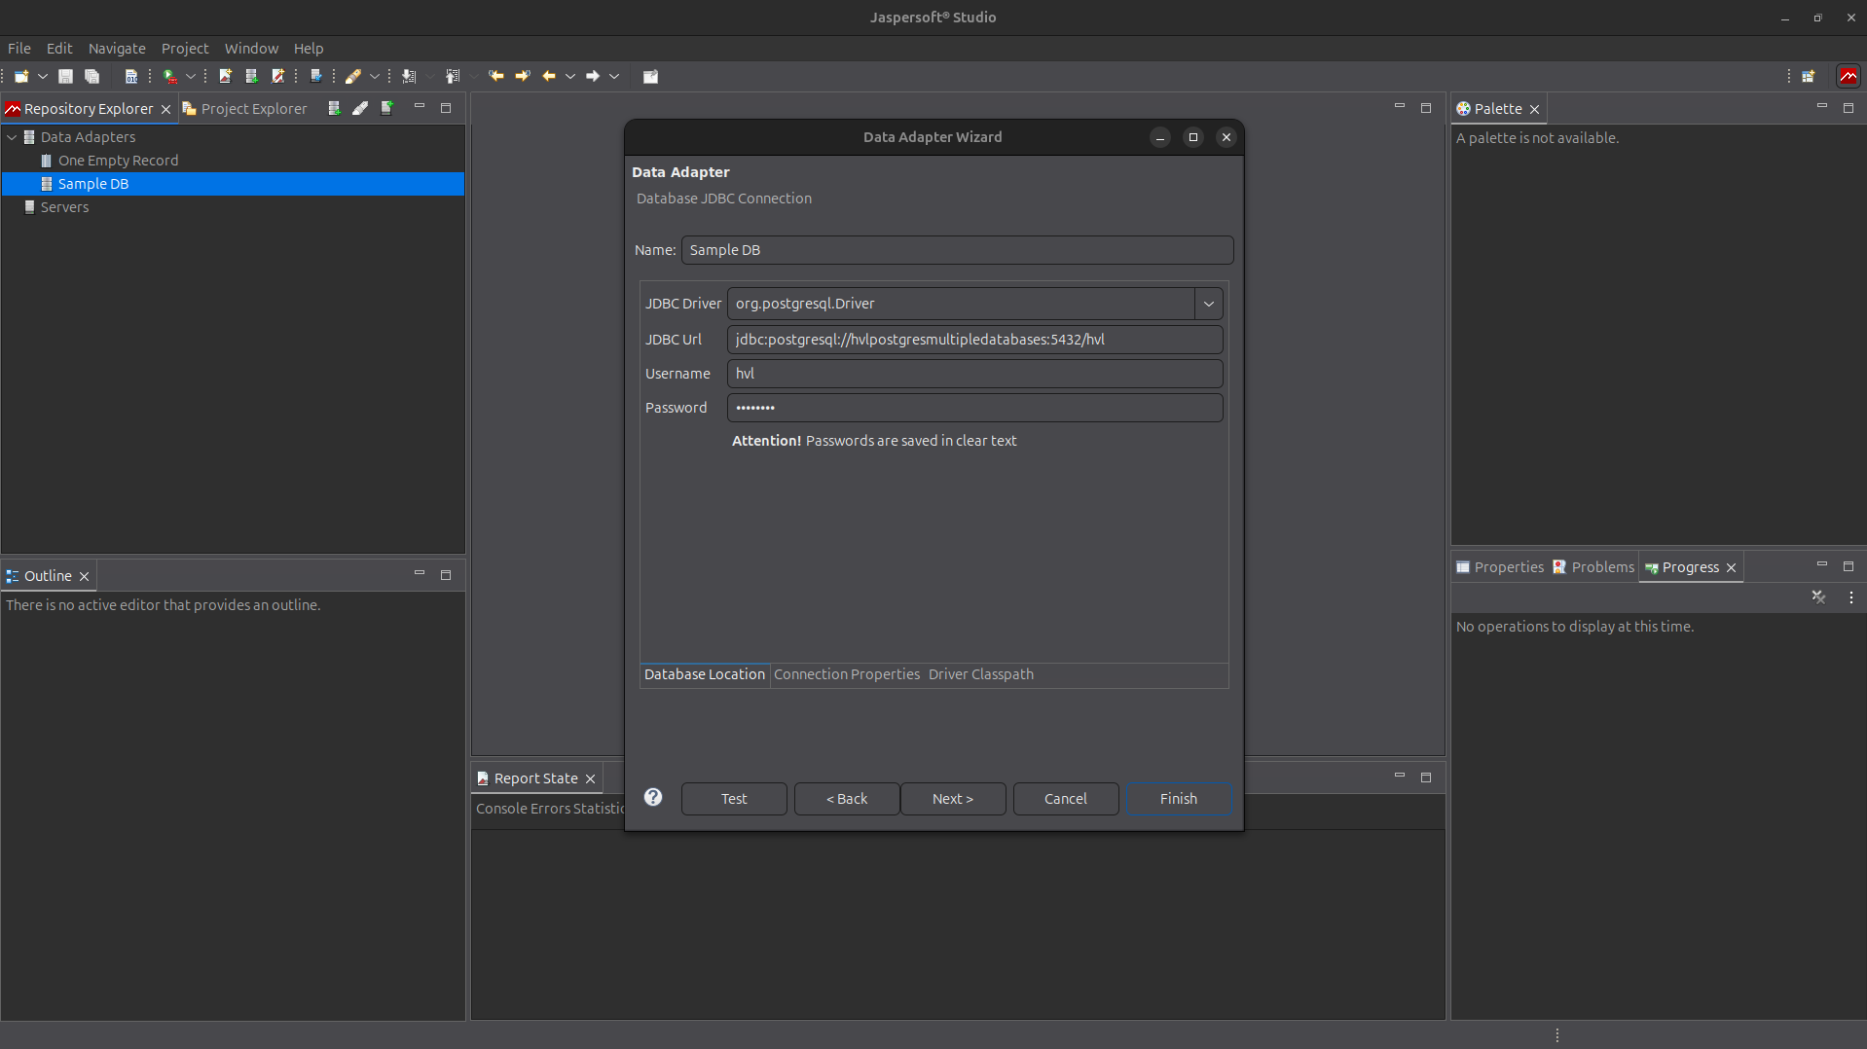Switch to the Properties view tab
Image resolution: width=1867 pixels, height=1049 pixels.
[1500, 567]
